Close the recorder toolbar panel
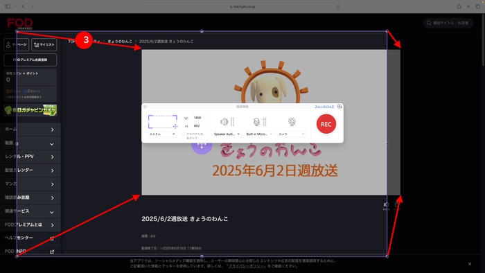The height and width of the screenshot is (273, 485). pyautogui.click(x=145, y=107)
